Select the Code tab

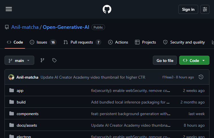(15, 42)
